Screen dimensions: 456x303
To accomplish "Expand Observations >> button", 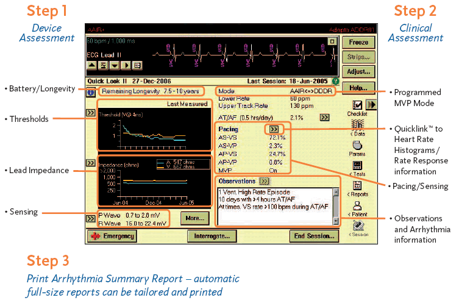I will [x=265, y=181].
